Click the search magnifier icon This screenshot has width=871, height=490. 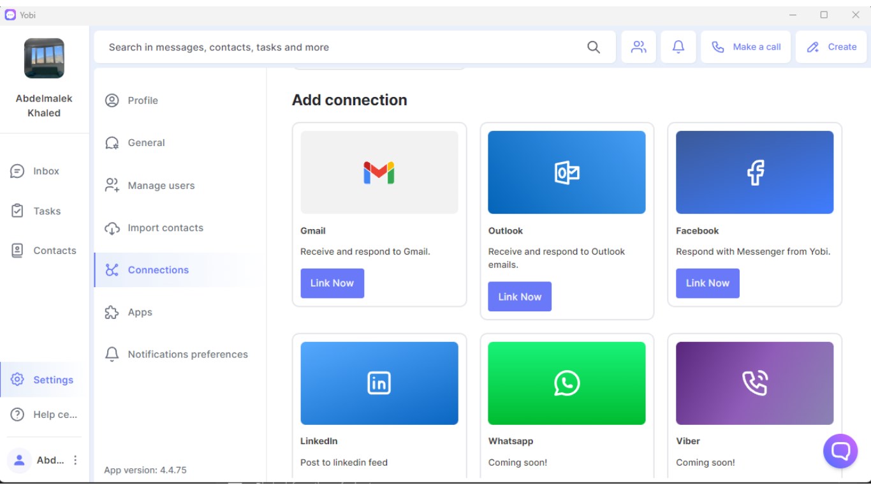point(593,47)
